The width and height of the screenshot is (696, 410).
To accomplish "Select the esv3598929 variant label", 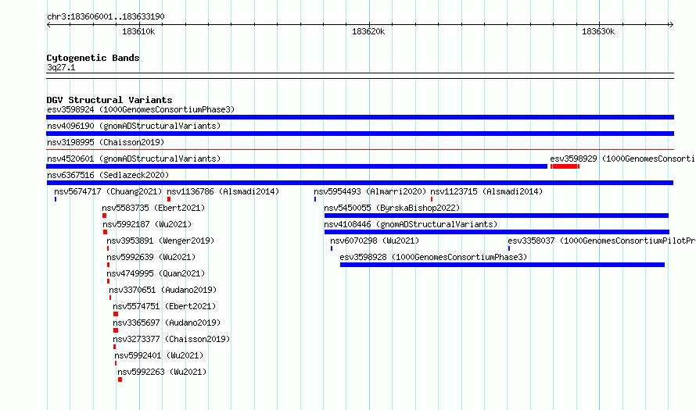I will pos(622,159).
